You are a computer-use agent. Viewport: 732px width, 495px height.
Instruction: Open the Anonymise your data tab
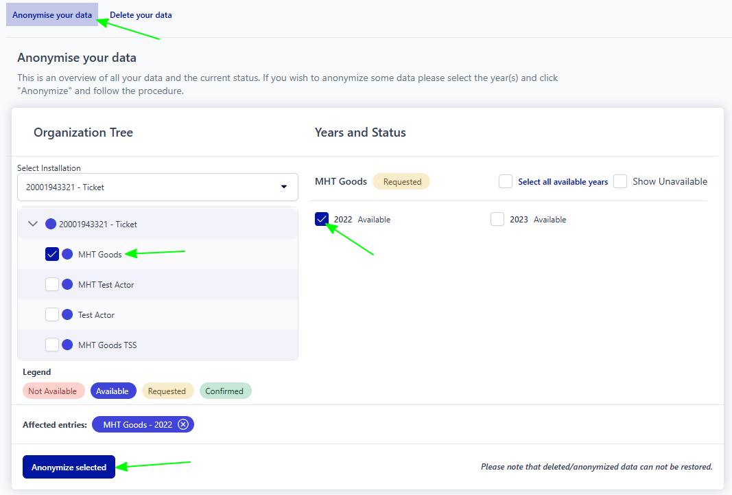pos(52,14)
